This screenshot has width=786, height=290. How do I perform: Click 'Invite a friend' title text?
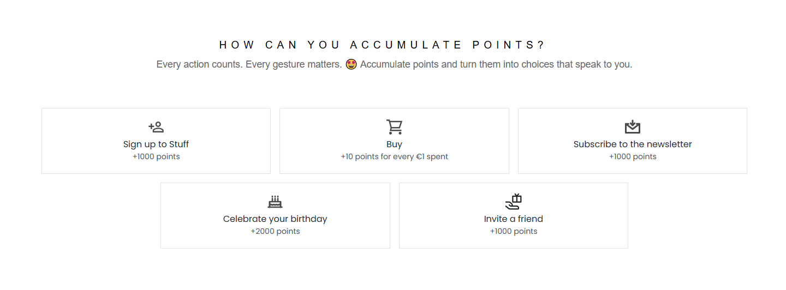(513, 219)
